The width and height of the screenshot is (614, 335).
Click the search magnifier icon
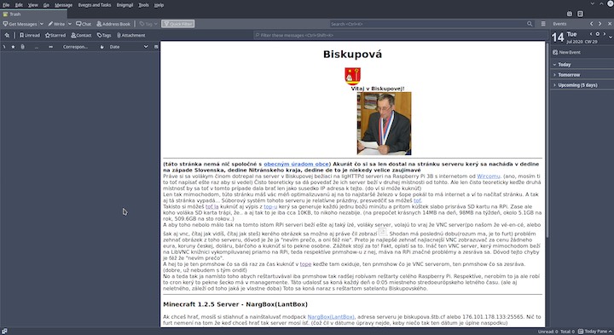530,24
